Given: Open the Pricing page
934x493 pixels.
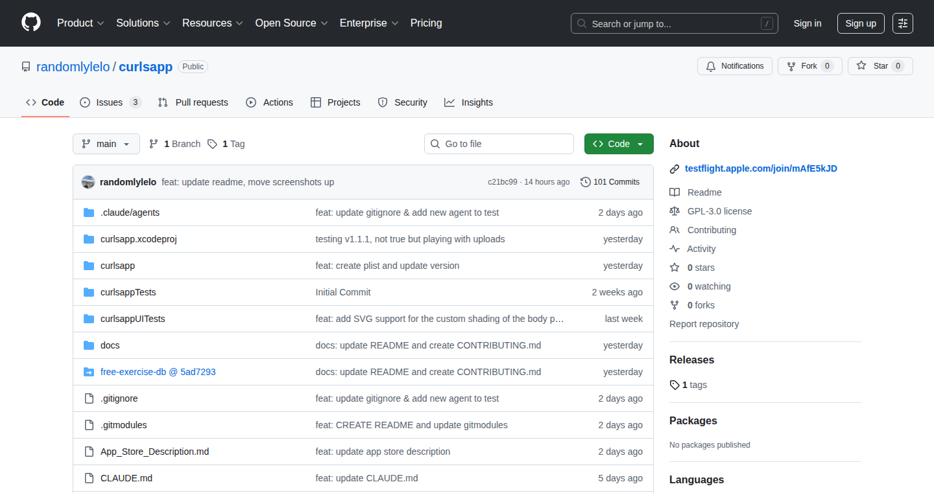Looking at the screenshot, I should 426,23.
